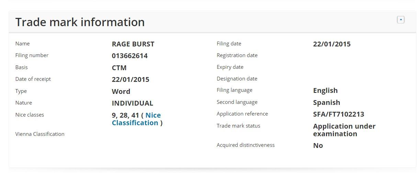Select the CTM basis value

point(119,68)
